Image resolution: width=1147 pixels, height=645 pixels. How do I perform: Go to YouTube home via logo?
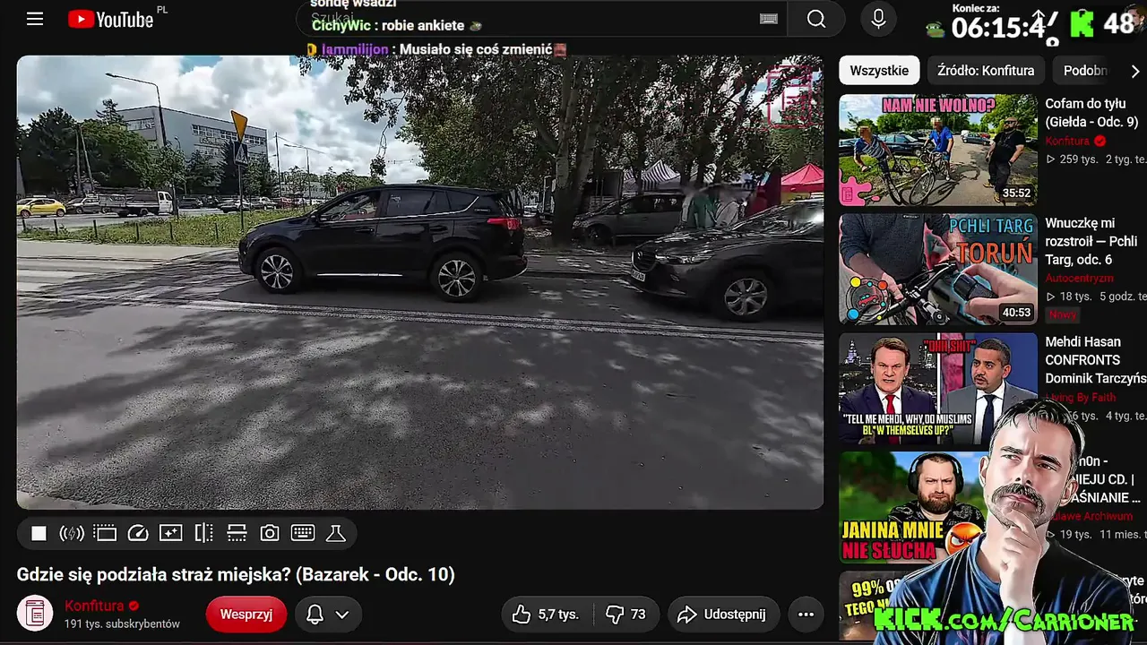pyautogui.click(x=111, y=19)
